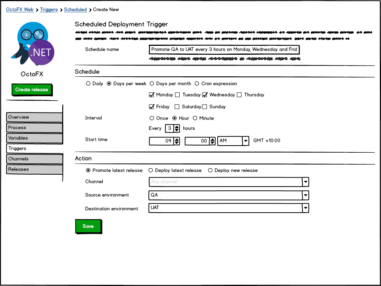
Task: Adjust start time hour stepper arrows
Action: (177, 141)
